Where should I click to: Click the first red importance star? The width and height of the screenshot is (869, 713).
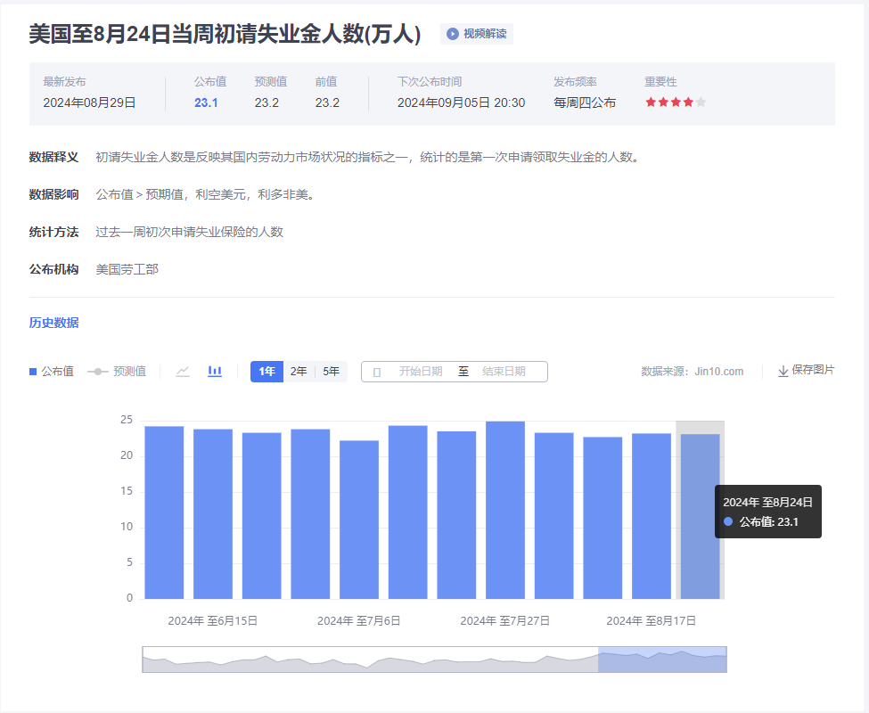[651, 102]
